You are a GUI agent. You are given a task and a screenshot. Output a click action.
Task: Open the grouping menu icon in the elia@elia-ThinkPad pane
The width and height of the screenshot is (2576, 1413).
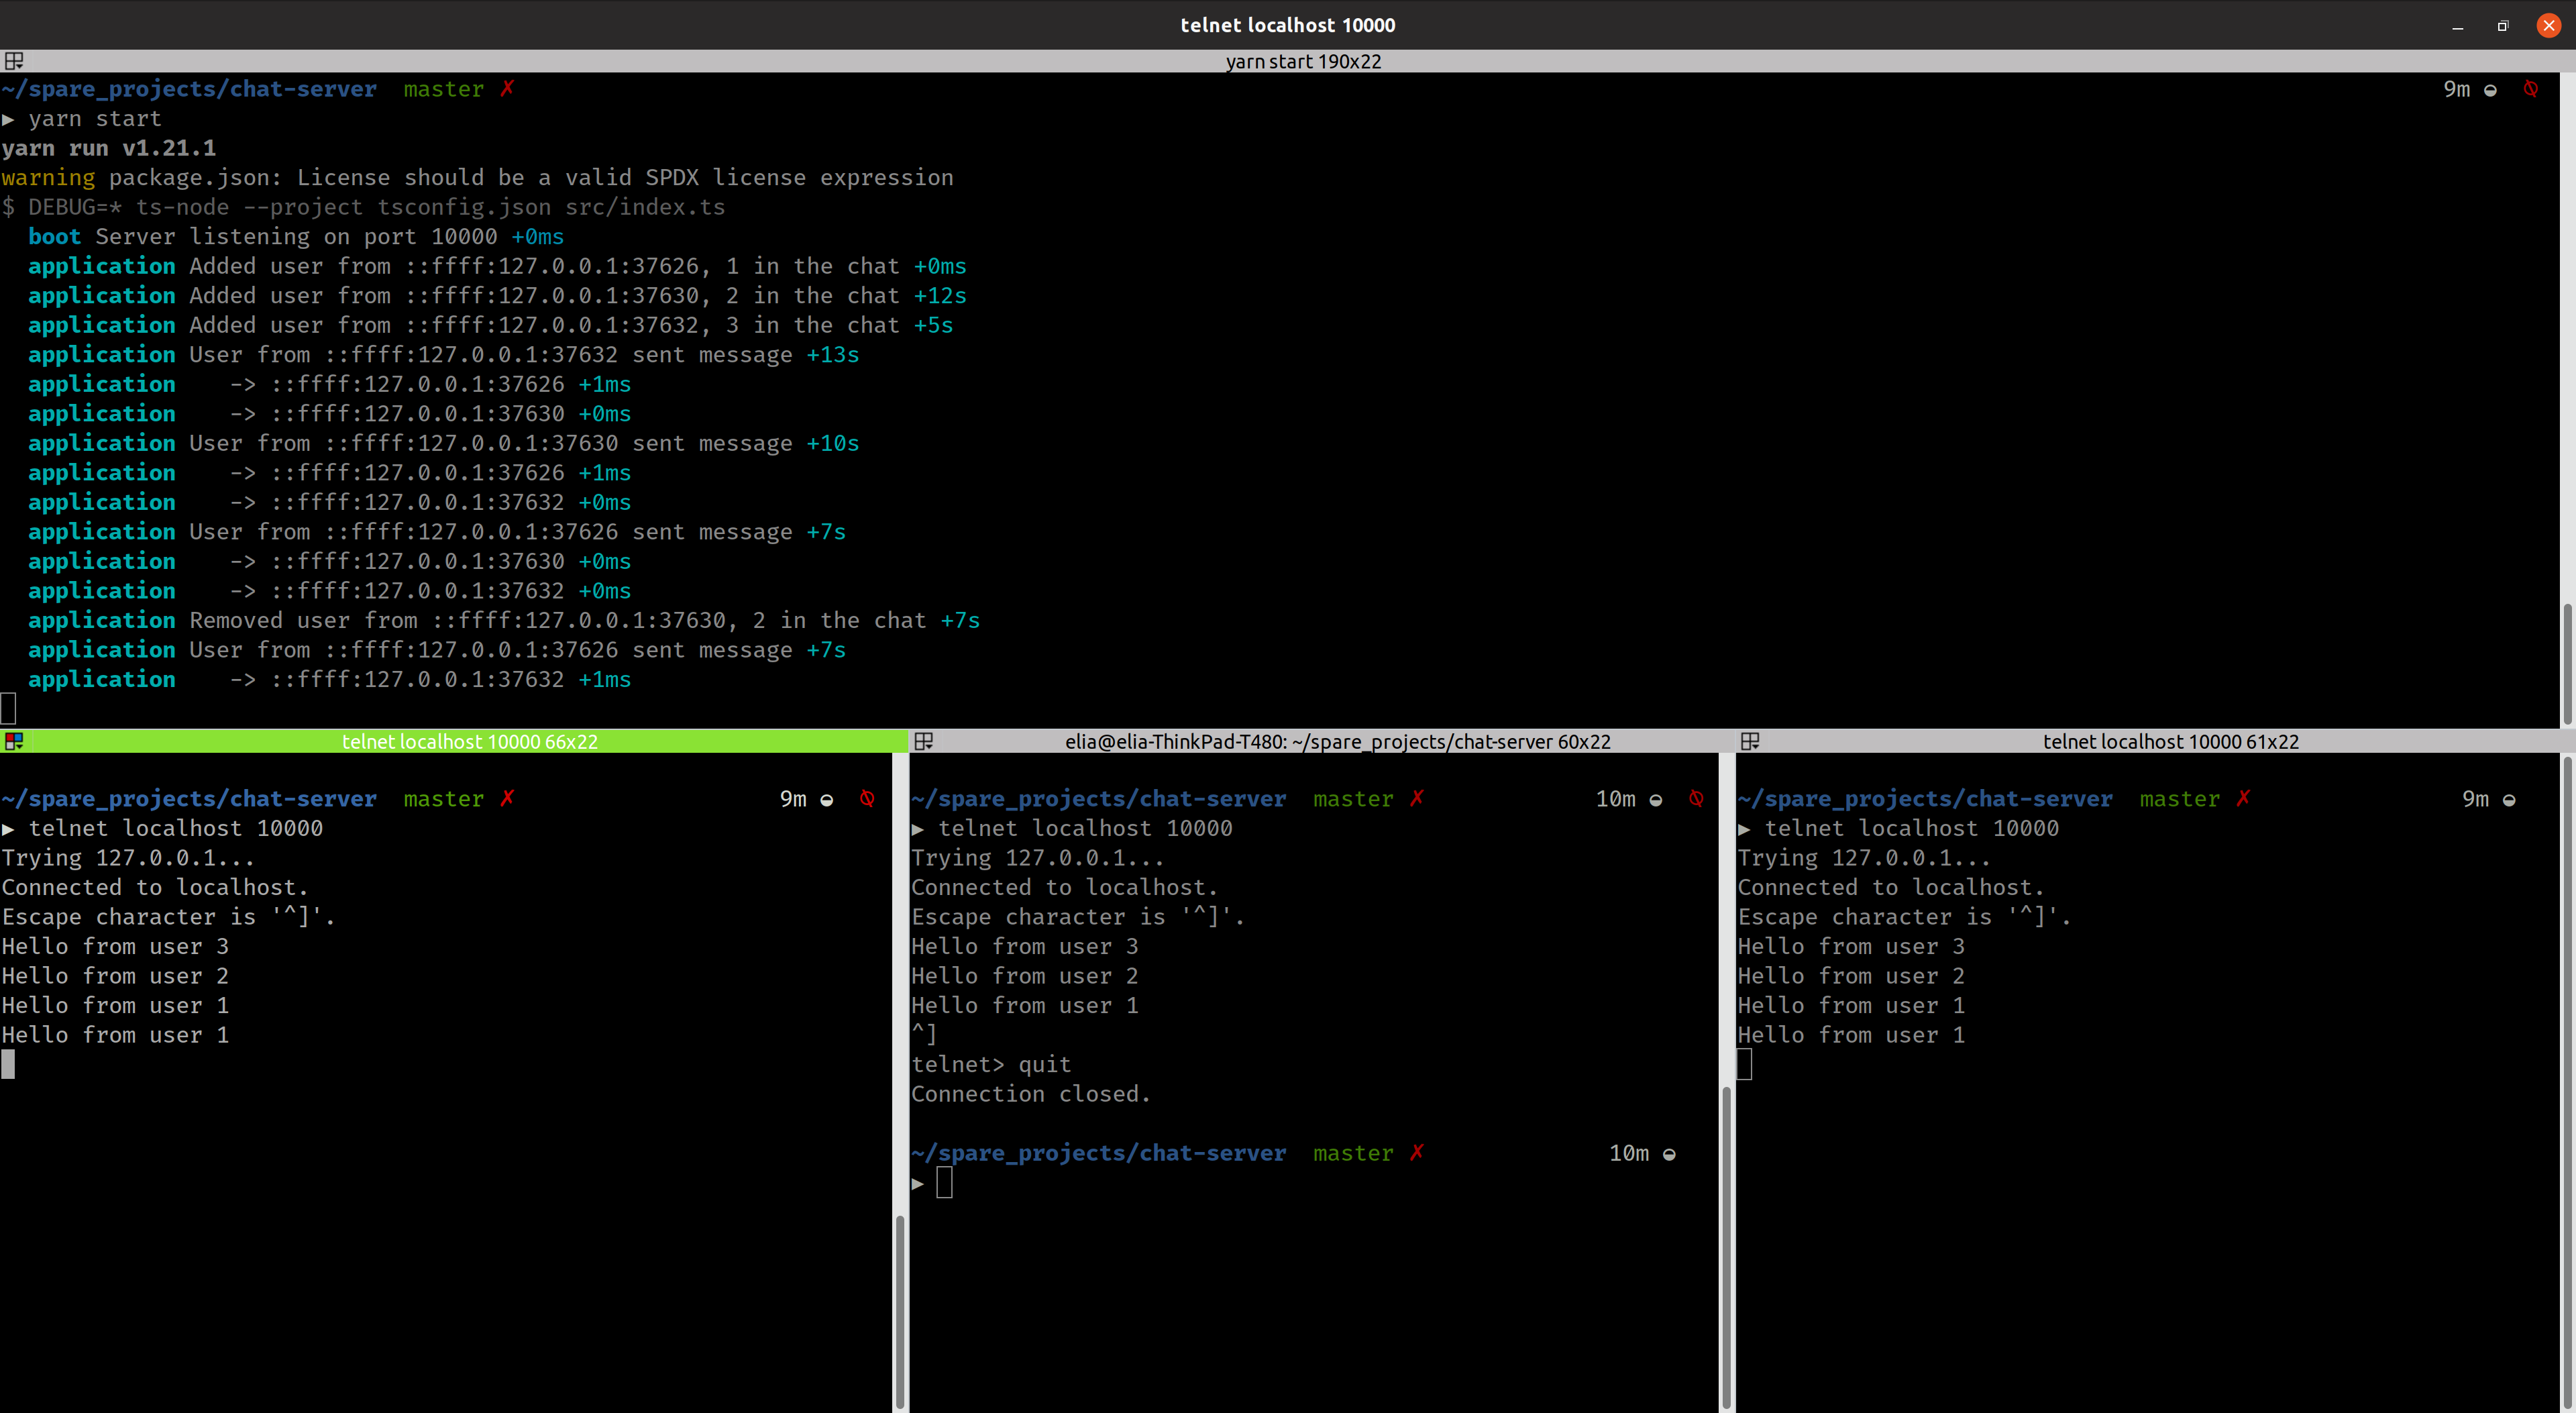(x=923, y=741)
